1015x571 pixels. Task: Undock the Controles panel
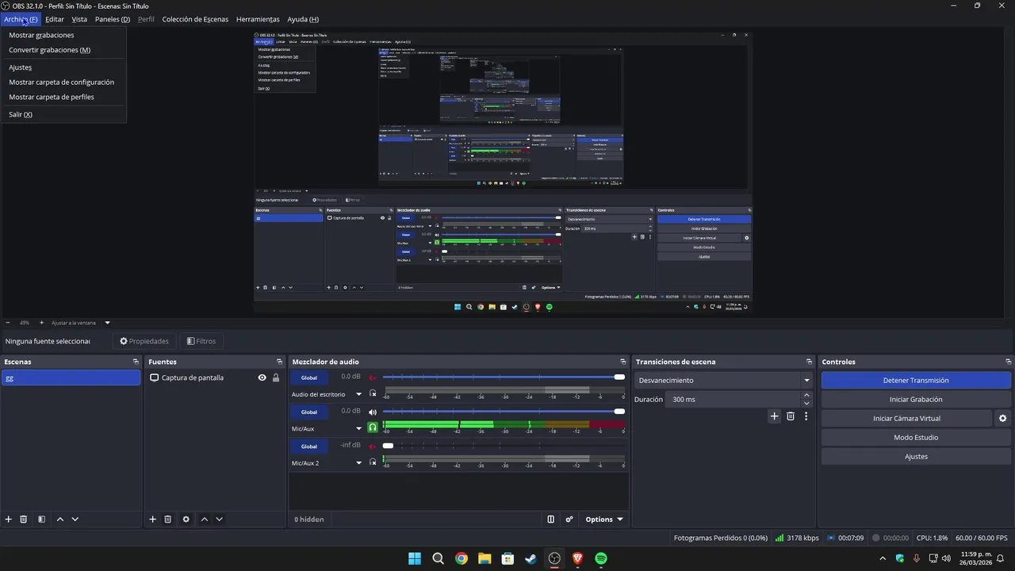(x=1008, y=362)
